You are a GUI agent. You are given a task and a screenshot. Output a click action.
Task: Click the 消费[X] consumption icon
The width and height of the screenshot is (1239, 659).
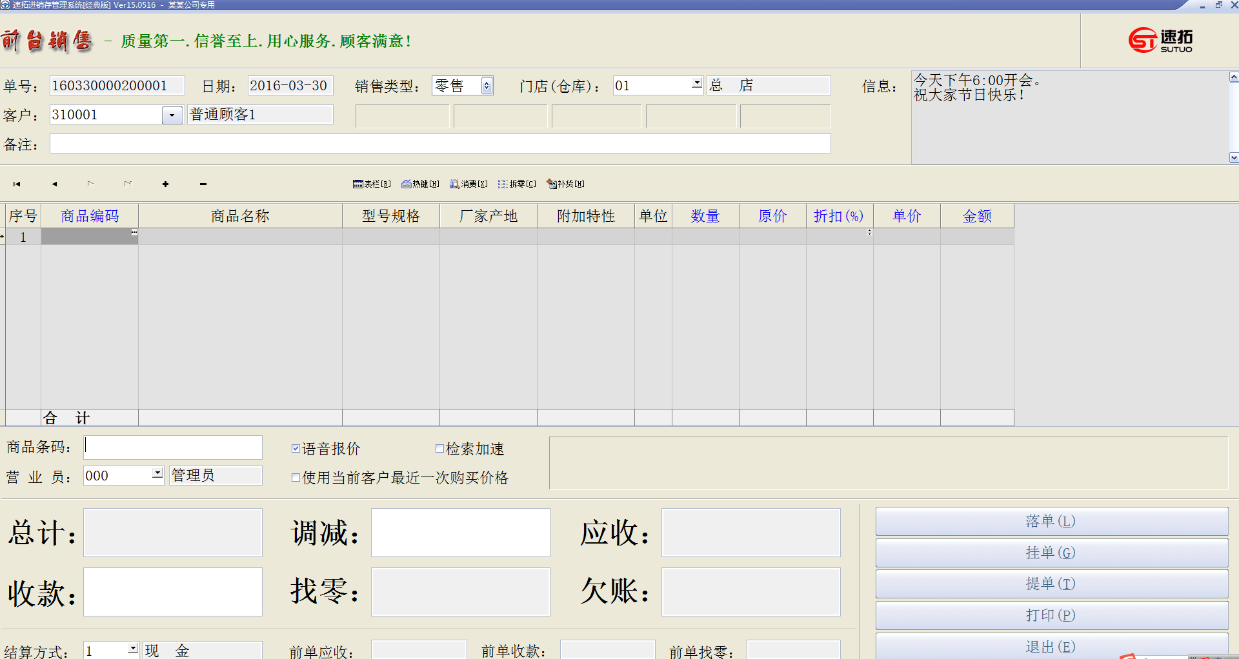[x=468, y=184]
